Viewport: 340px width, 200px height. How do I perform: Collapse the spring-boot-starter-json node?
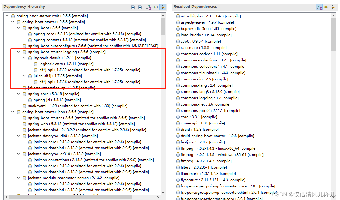pyautogui.click(x=13, y=112)
